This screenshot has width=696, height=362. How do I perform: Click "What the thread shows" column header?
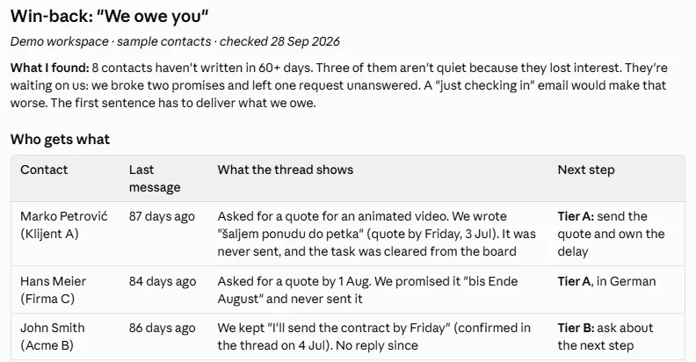286,170
